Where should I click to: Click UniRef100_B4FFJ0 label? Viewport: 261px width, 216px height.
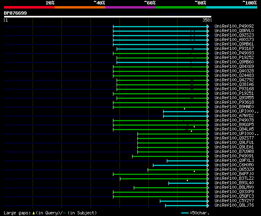pos(234,174)
